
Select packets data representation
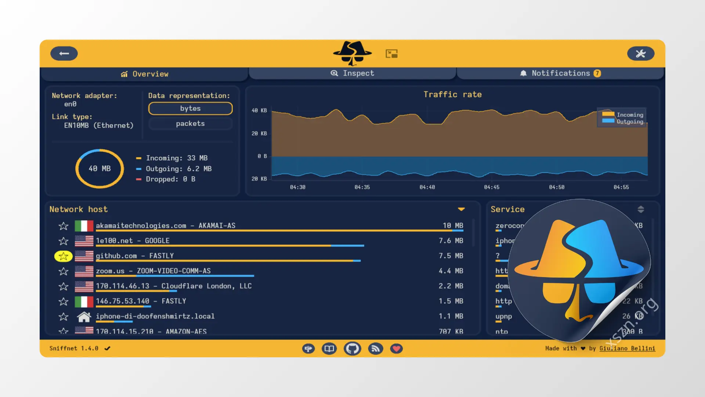pos(190,124)
